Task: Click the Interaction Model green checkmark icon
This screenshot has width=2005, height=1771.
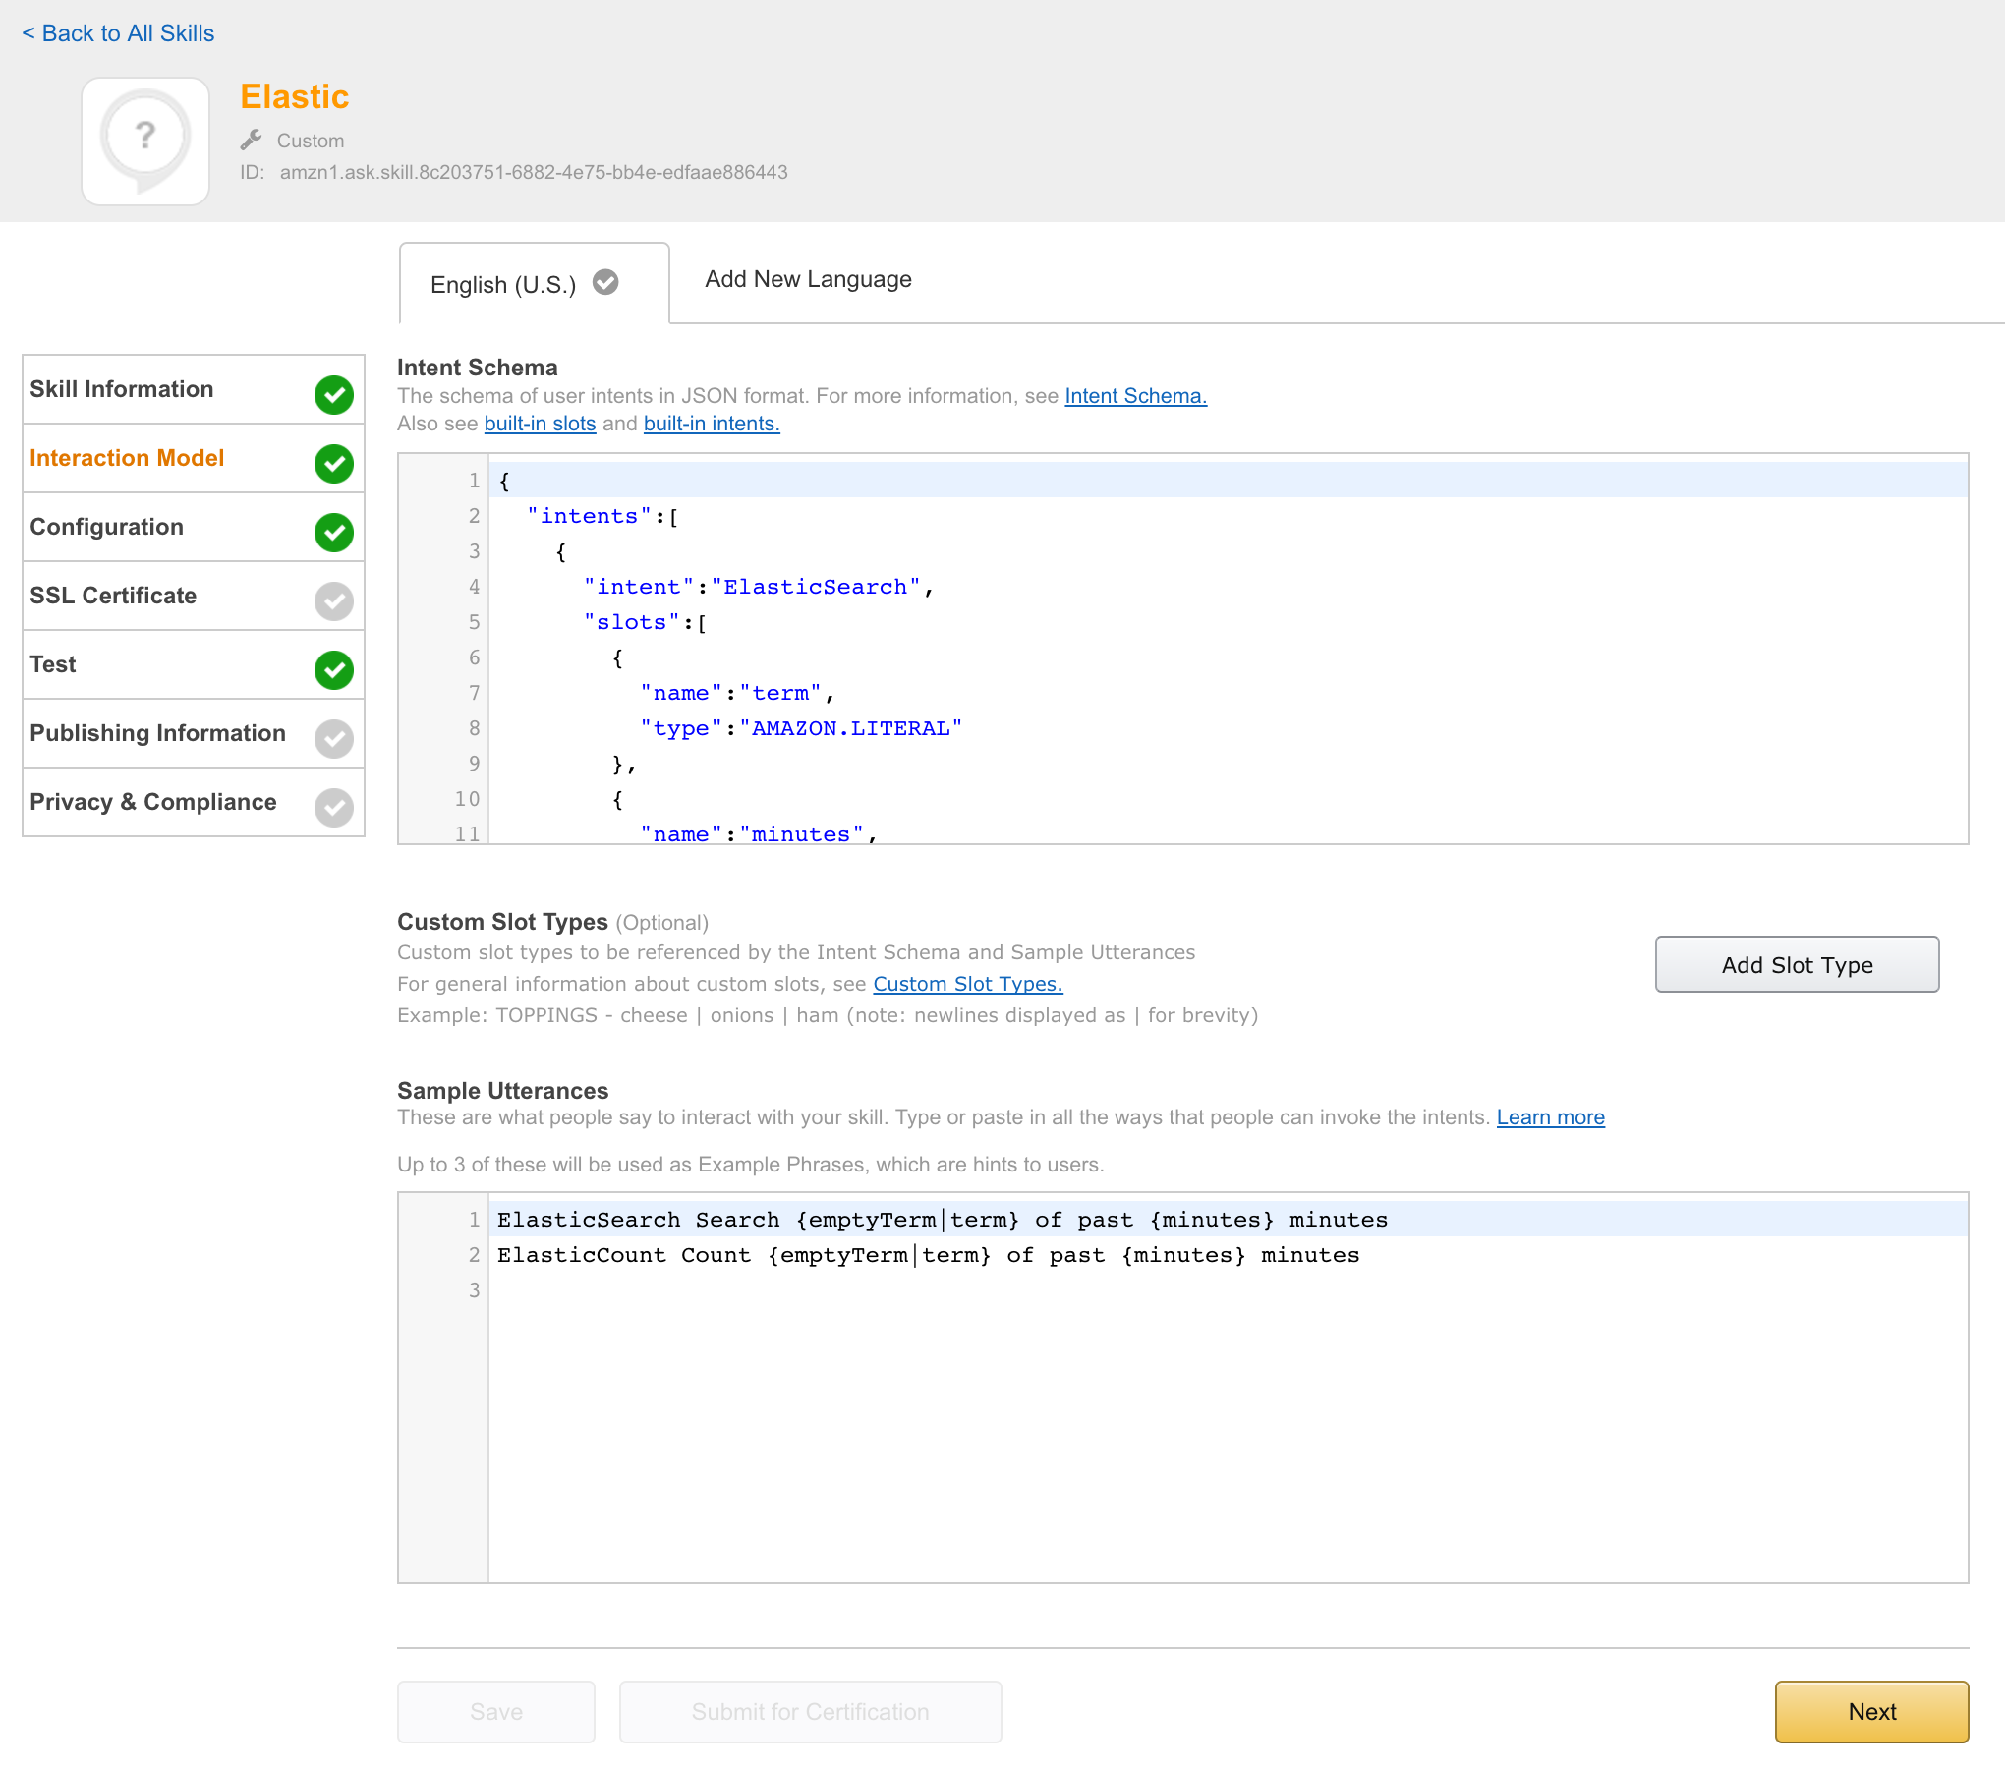Action: pyautogui.click(x=334, y=463)
